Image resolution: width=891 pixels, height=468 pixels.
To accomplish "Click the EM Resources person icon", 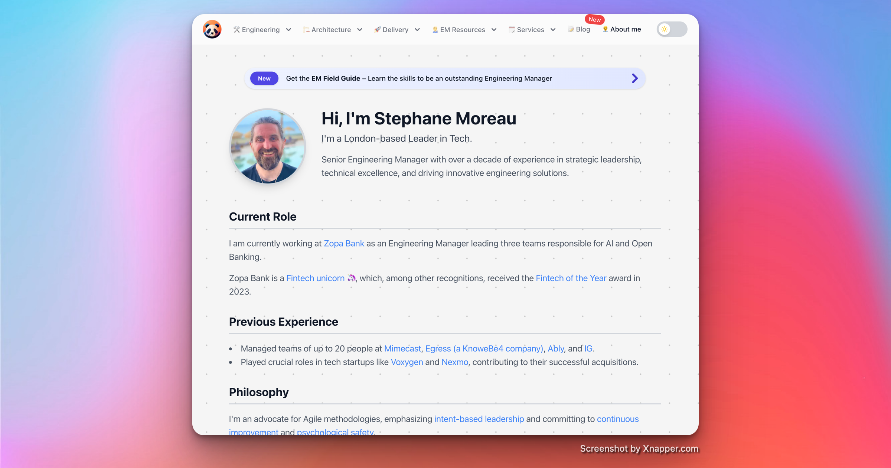I will coord(435,30).
